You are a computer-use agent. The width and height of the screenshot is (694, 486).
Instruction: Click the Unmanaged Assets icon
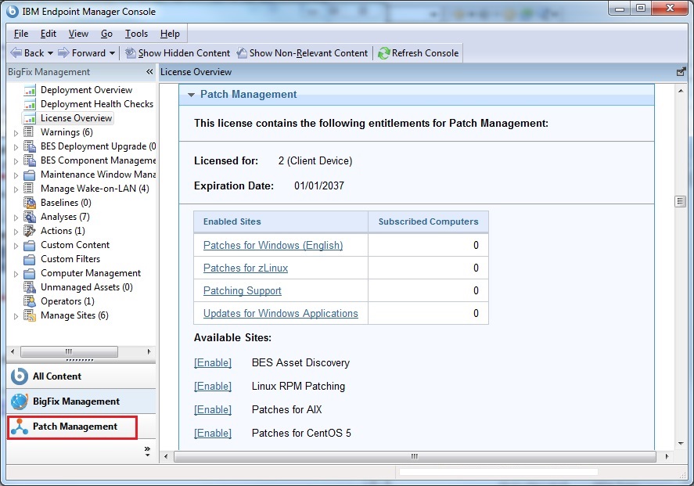(30, 288)
